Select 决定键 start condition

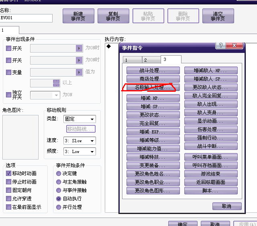(x=59, y=174)
